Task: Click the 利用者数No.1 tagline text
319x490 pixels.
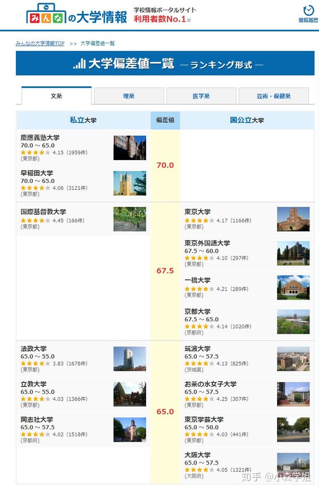Action: pos(160,19)
